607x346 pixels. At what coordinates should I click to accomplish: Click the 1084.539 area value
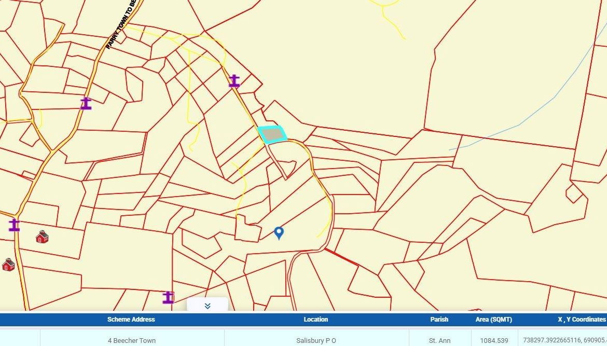[494, 341]
